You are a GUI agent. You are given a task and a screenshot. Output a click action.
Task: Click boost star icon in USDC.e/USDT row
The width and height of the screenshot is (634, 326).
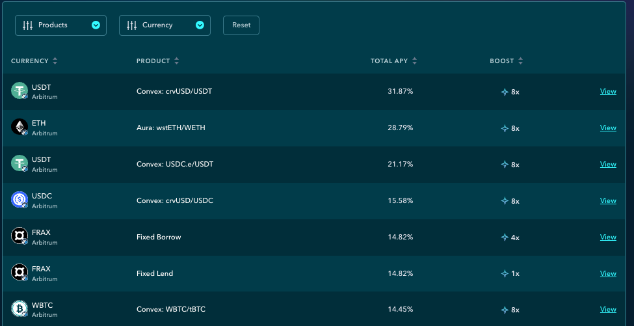point(505,165)
